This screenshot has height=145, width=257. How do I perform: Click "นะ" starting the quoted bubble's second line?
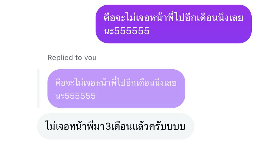point(60,96)
